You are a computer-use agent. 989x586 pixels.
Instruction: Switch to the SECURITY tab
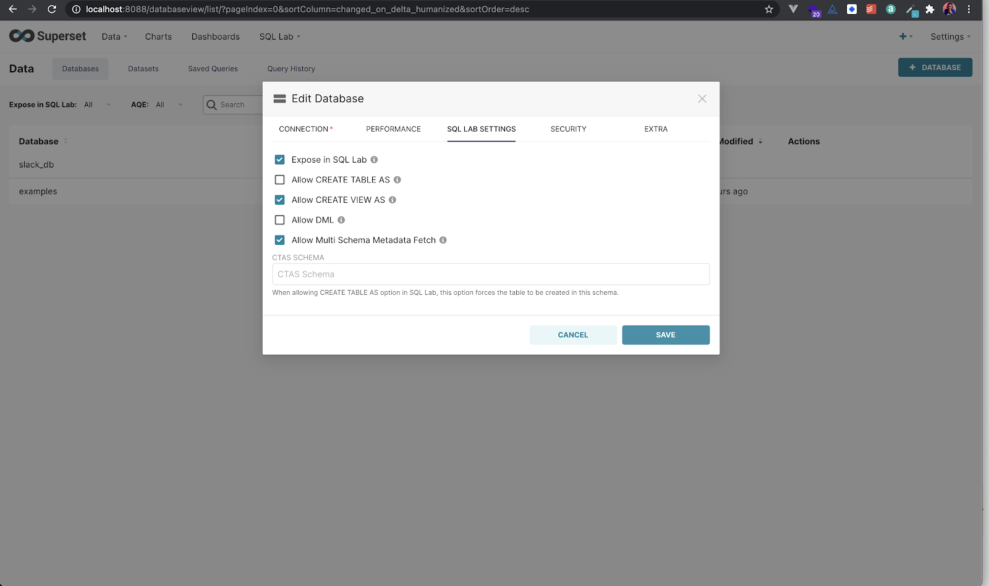point(567,129)
